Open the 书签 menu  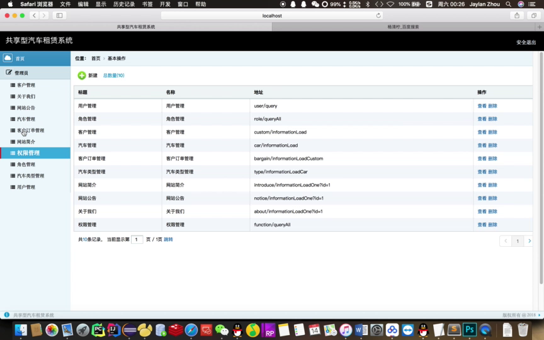(x=147, y=4)
